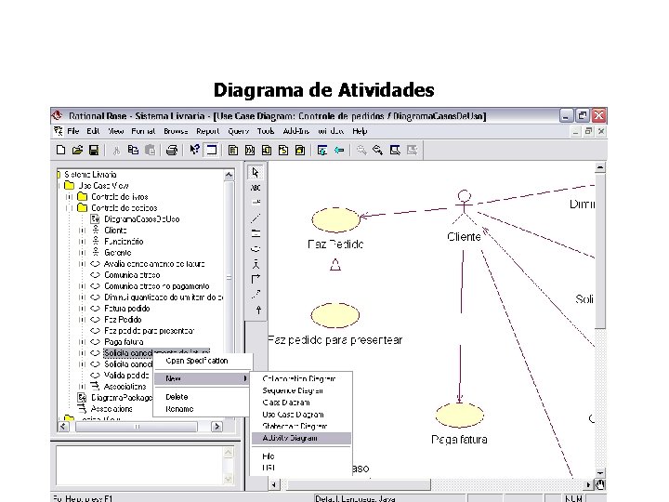
Task: Select the Unidirectional Association tool
Action: pos(256,279)
